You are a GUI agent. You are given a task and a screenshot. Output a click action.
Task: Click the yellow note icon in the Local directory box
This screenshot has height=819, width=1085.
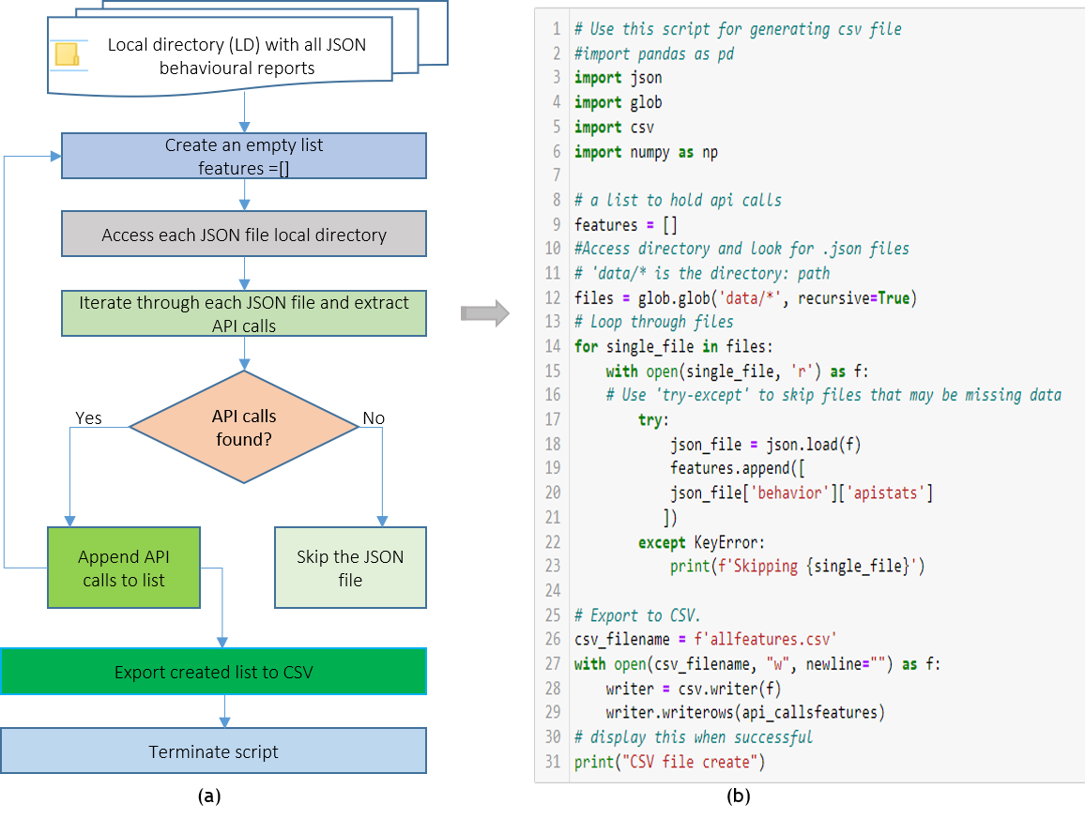coord(68,54)
